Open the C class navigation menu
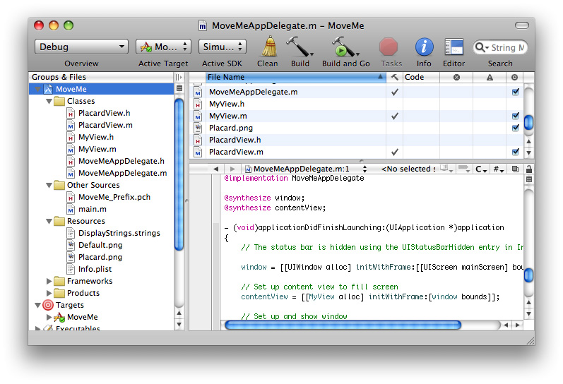The image size is (563, 384). pos(481,169)
